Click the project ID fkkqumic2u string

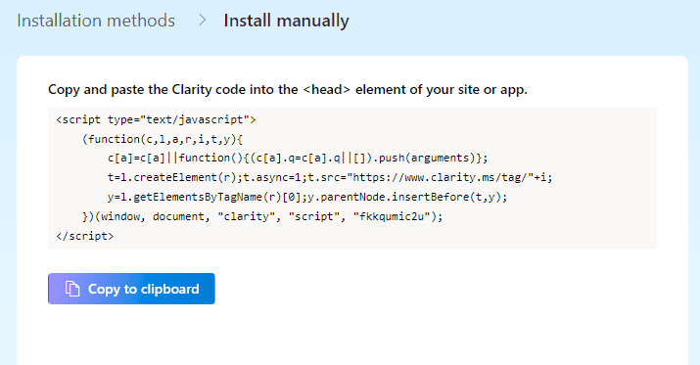point(392,216)
